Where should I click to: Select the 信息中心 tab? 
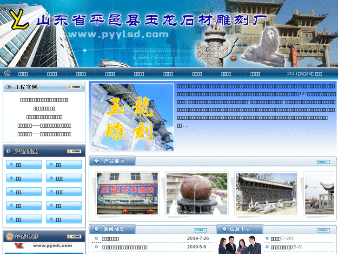pyautogui.click(x=240, y=229)
